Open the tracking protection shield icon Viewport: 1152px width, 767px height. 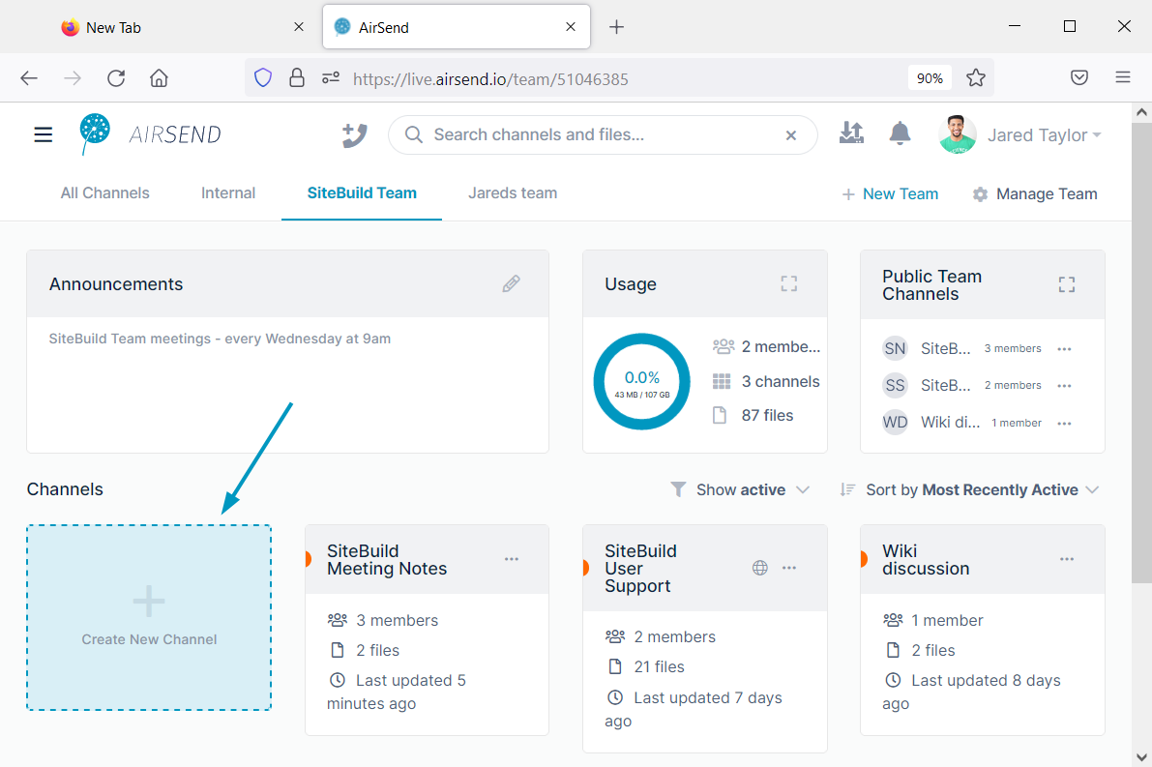click(263, 78)
